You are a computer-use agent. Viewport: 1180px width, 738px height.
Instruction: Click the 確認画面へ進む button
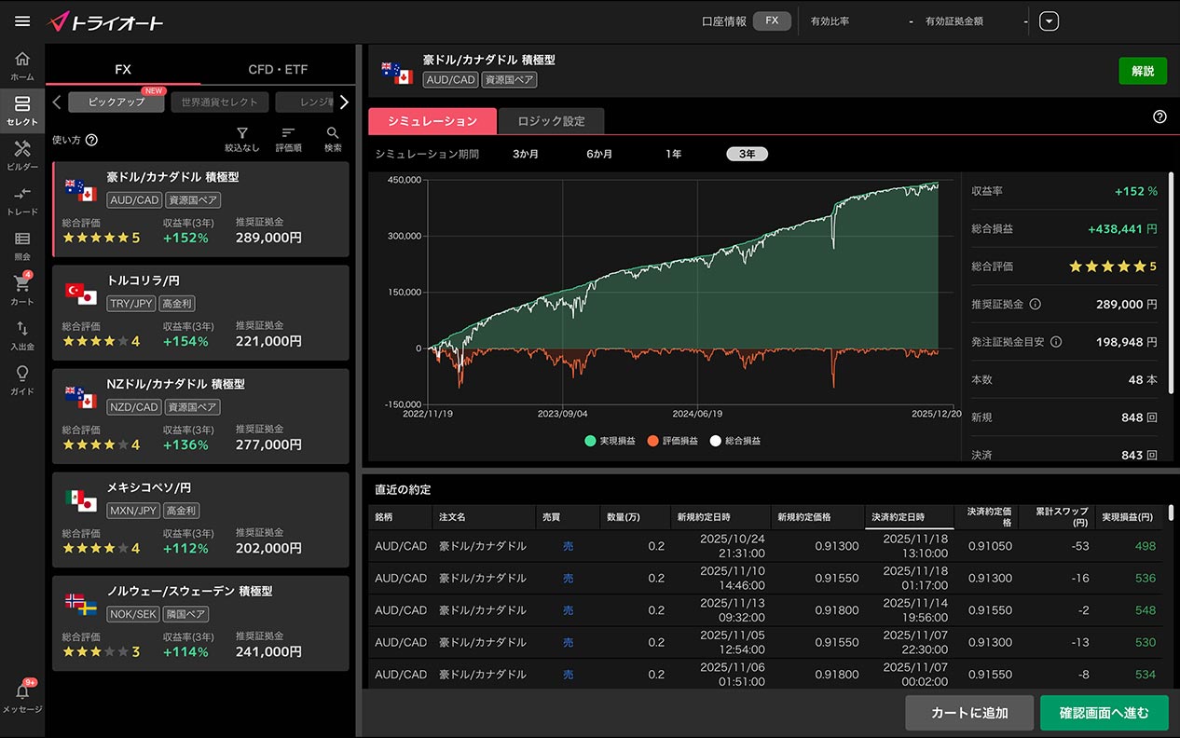1104,713
